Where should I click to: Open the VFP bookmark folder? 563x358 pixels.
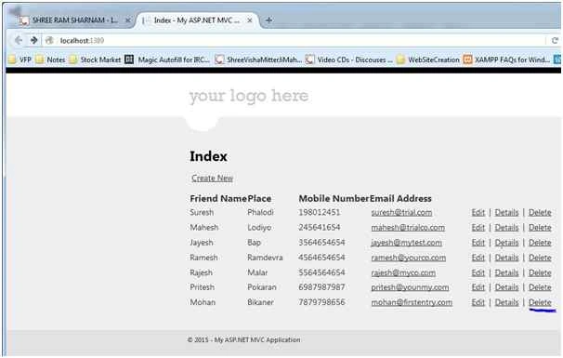20,60
